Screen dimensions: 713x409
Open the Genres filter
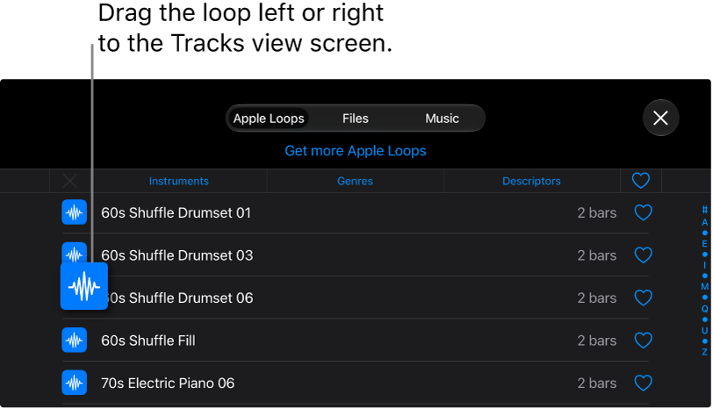(x=355, y=181)
